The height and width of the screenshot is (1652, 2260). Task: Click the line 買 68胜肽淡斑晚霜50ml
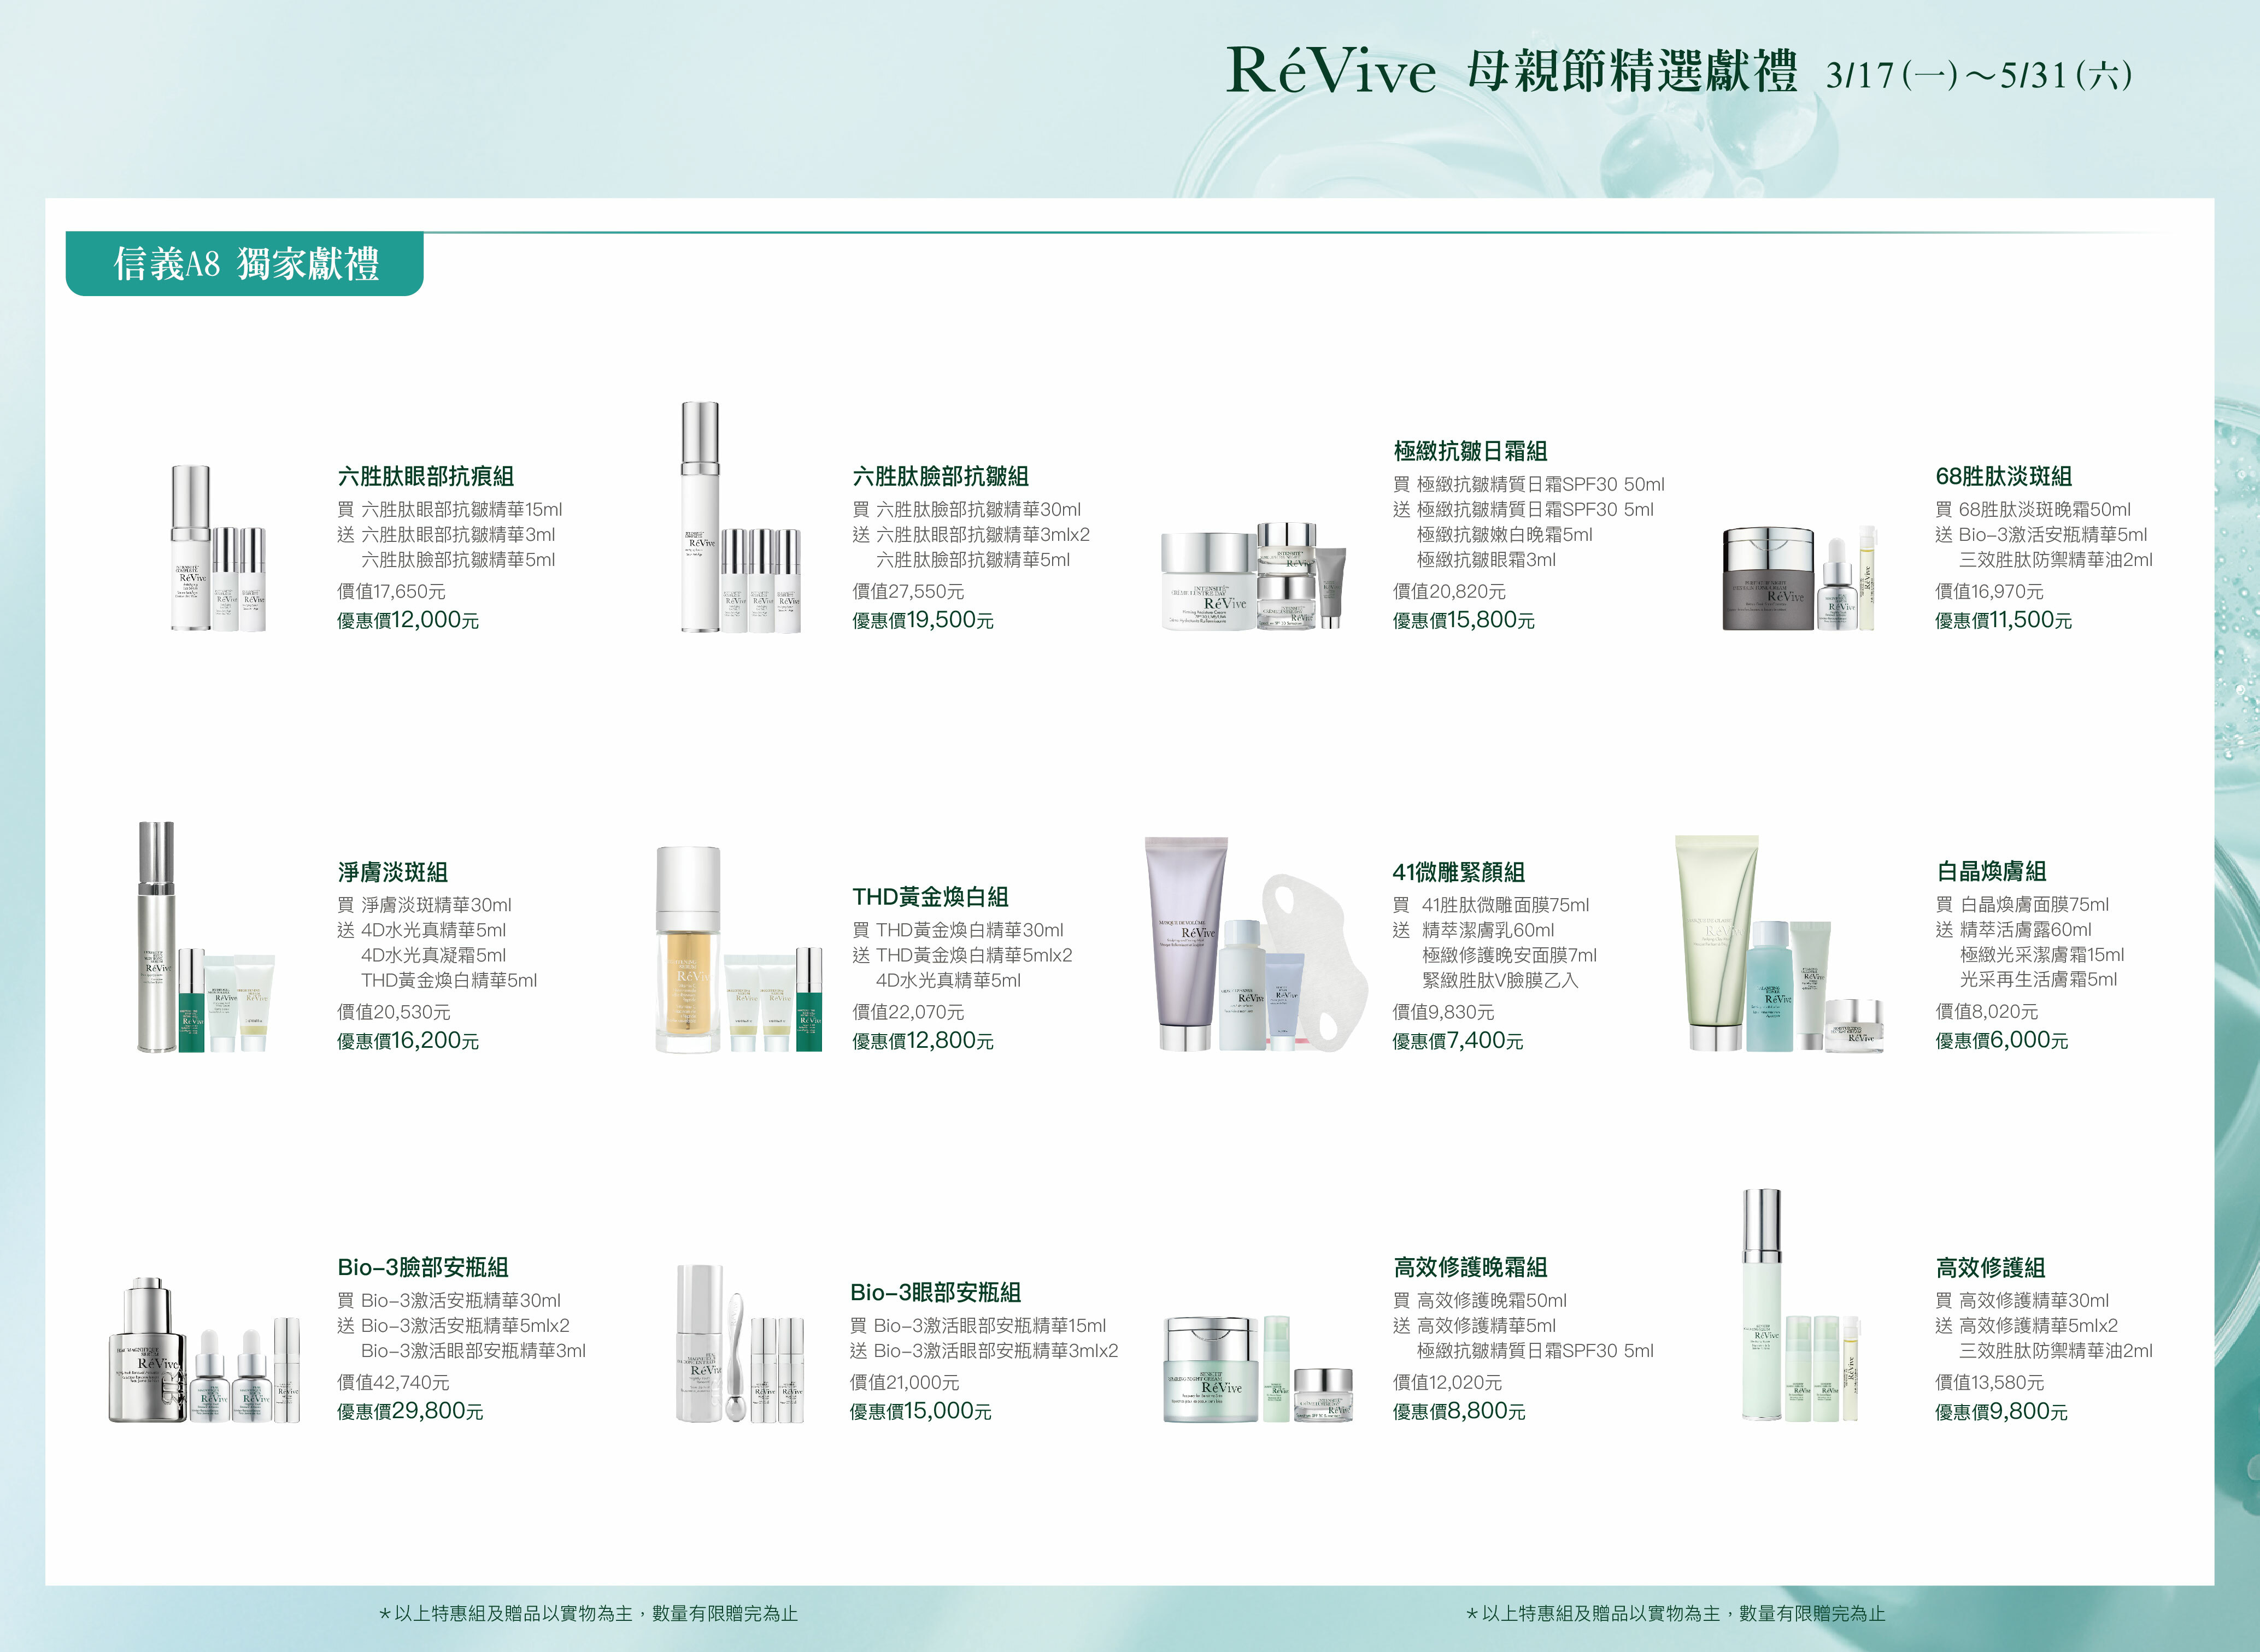pos(2033,509)
